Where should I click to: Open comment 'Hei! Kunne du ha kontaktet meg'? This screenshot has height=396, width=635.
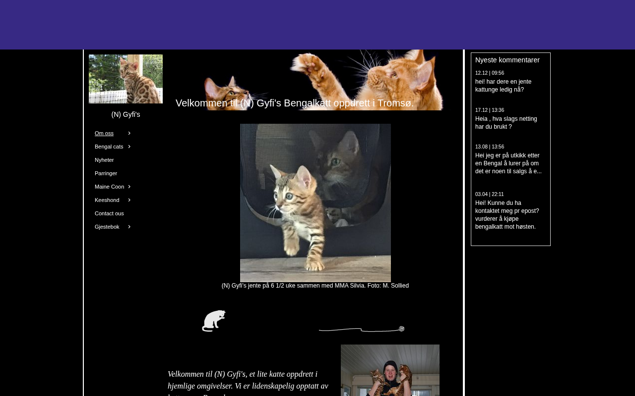tap(507, 215)
